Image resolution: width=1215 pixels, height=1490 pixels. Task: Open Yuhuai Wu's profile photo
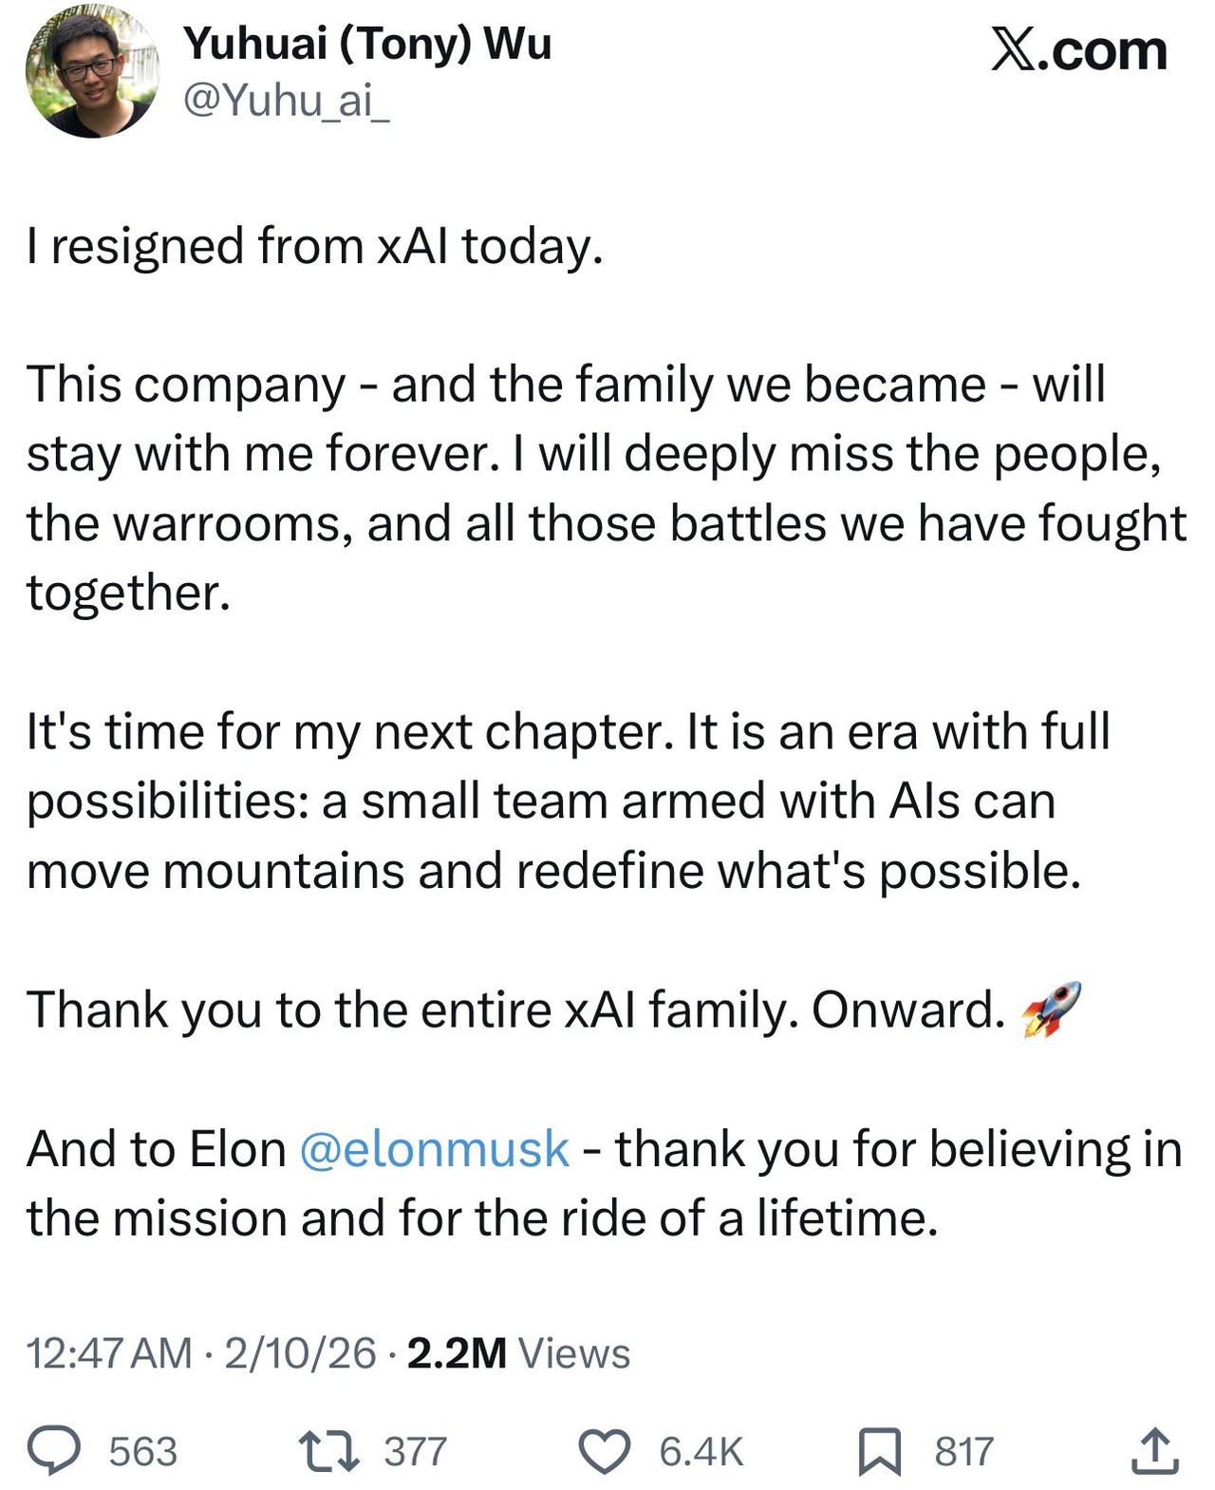tap(92, 73)
